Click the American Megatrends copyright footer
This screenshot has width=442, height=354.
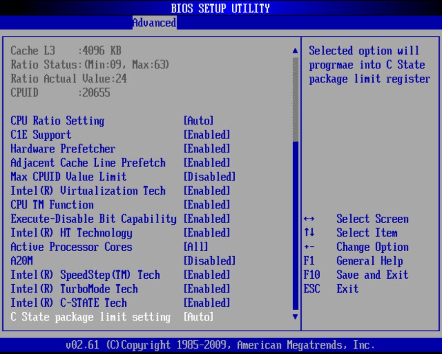point(220,345)
